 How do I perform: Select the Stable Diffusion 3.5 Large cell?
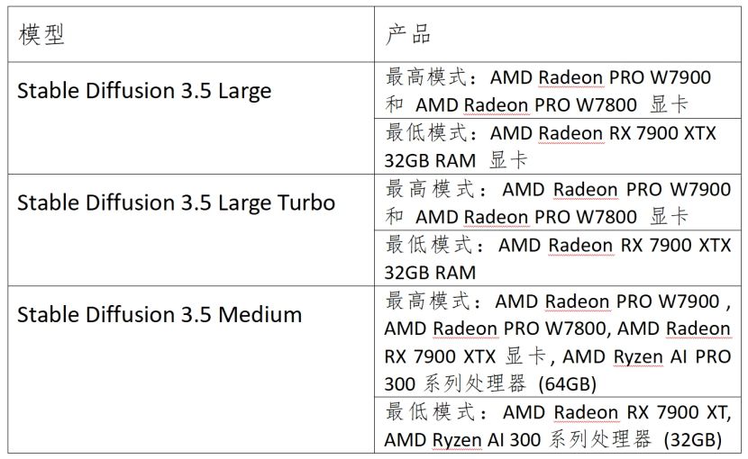click(191, 118)
